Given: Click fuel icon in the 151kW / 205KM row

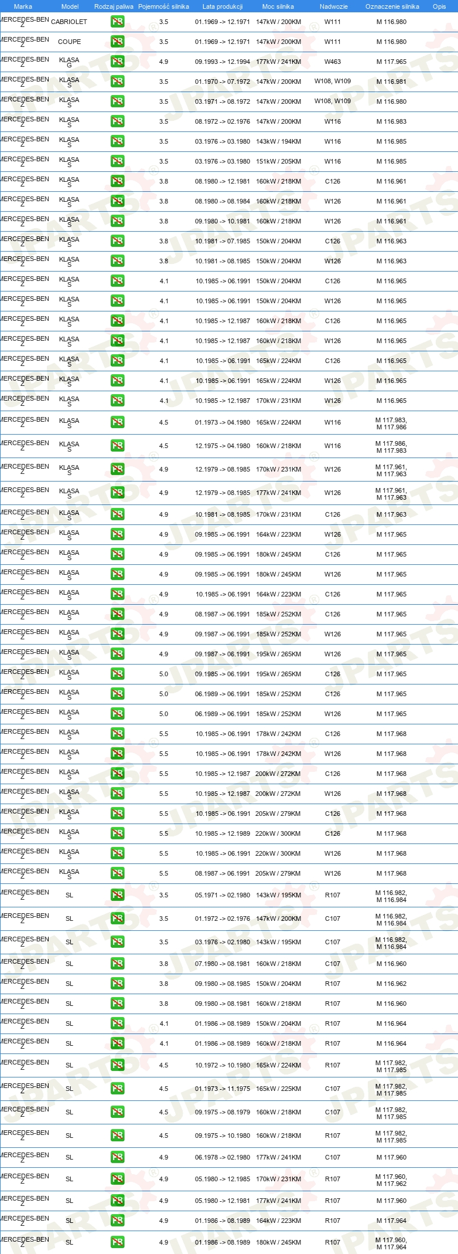Looking at the screenshot, I should (x=118, y=161).
